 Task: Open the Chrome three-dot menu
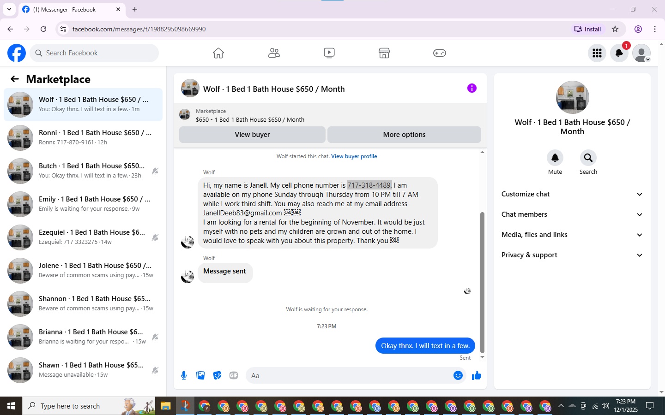pos(655,29)
